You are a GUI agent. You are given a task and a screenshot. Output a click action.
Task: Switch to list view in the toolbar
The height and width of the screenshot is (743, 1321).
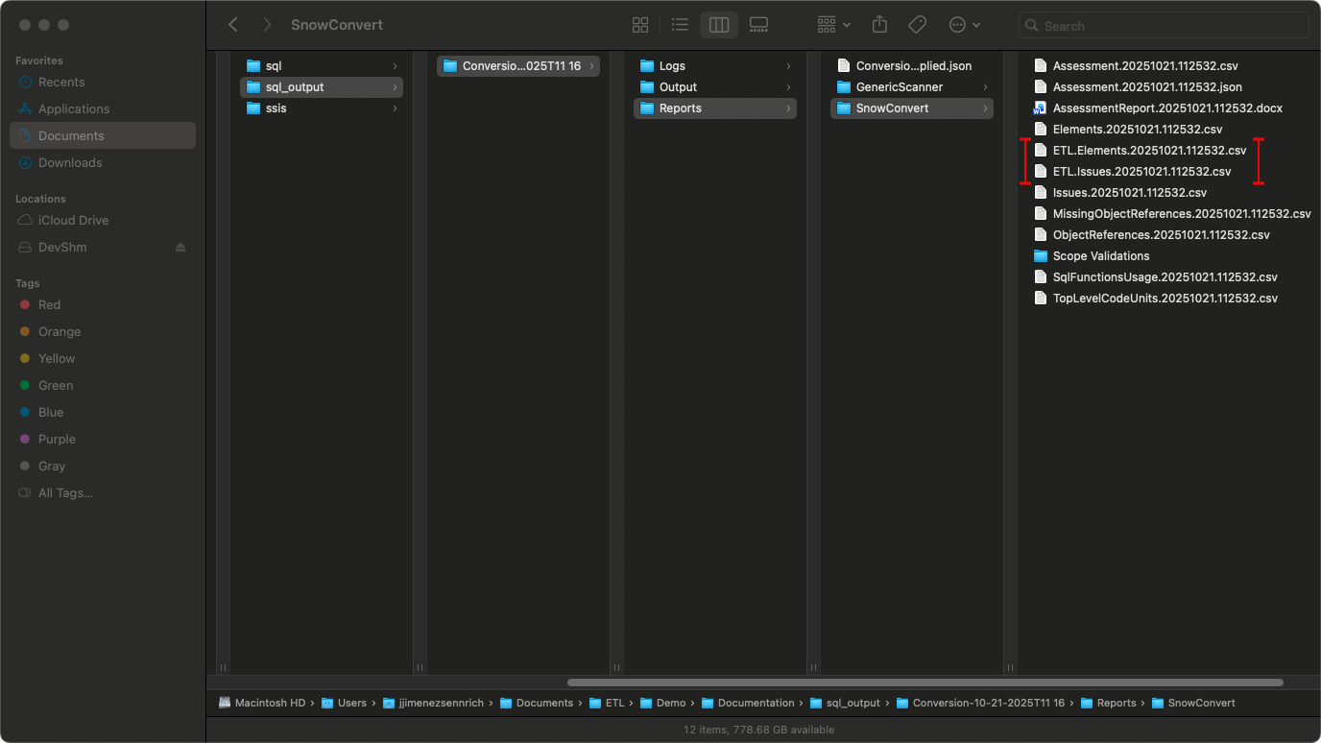point(680,24)
